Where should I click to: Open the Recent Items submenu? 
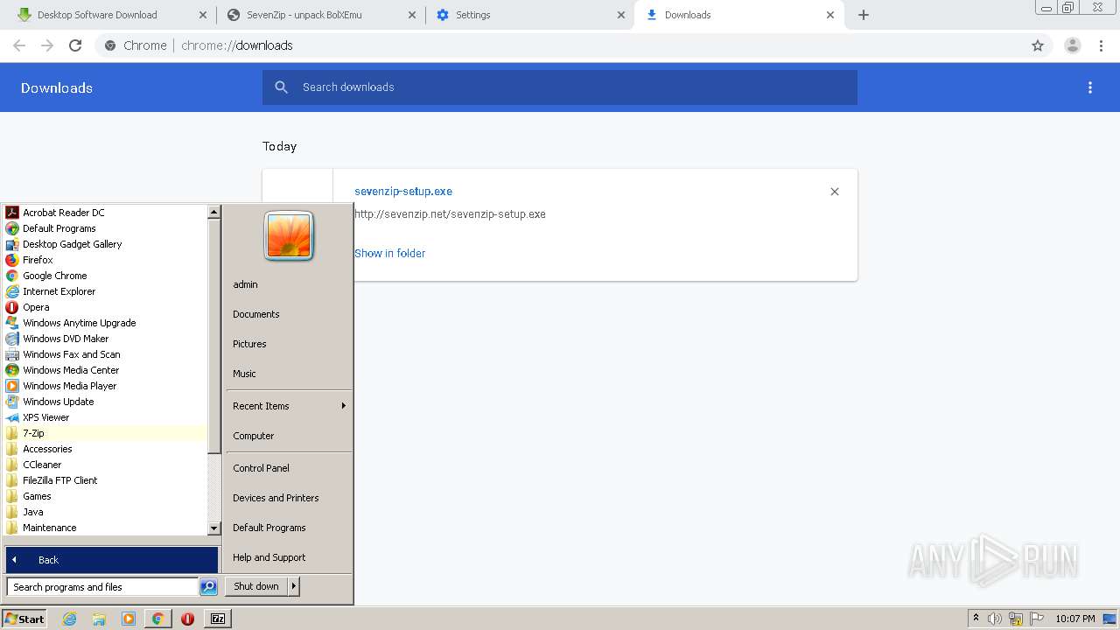(x=289, y=406)
